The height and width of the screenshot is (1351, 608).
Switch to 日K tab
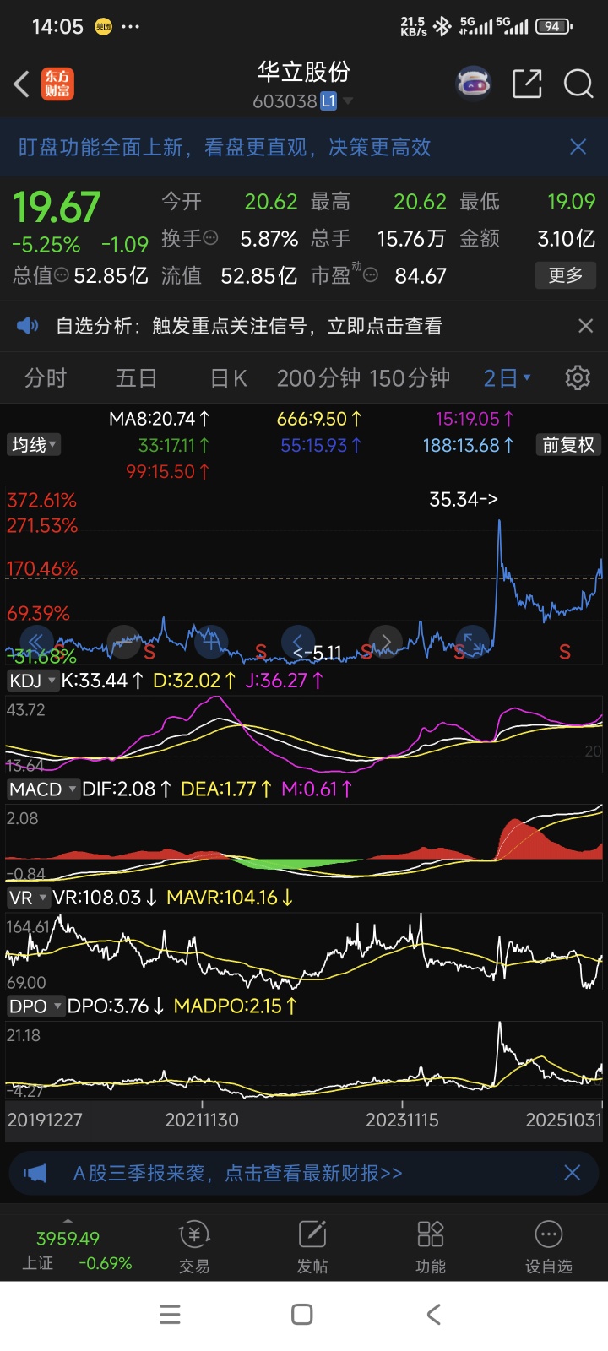(x=228, y=377)
